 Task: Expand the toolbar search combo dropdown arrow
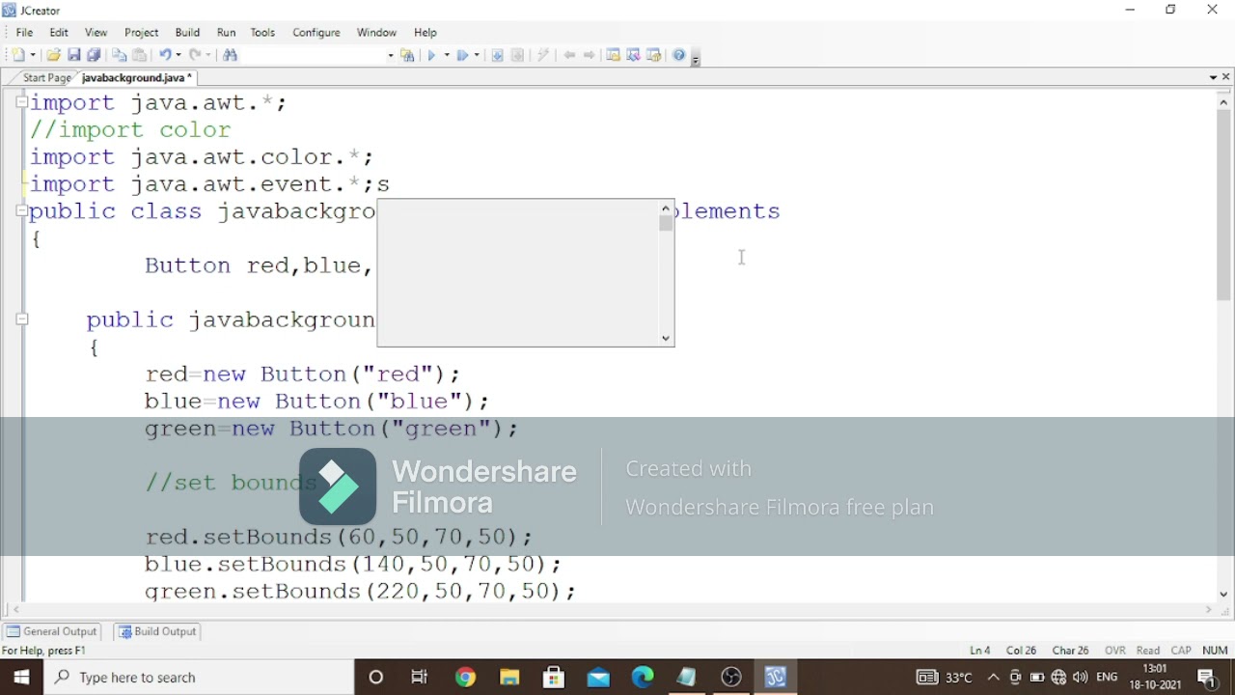click(390, 55)
